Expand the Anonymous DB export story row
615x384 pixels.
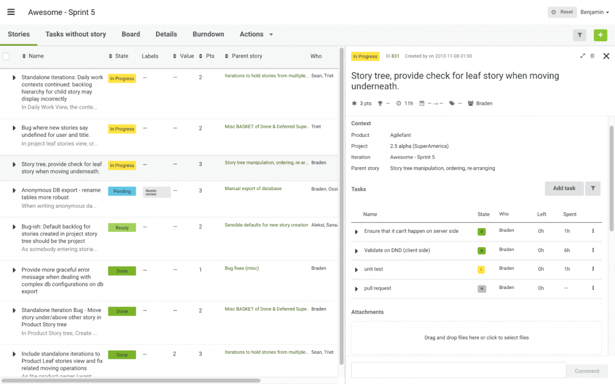[x=13, y=191]
